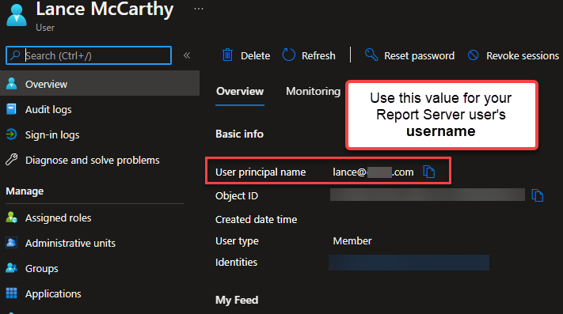Click the Member user type value

point(352,241)
